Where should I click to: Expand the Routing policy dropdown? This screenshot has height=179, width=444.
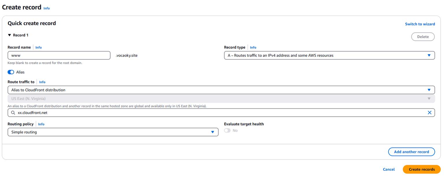click(113, 132)
